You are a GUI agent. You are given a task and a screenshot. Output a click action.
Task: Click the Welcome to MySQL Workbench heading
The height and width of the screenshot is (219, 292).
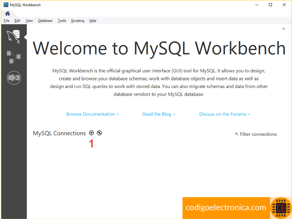pyautogui.click(x=159, y=49)
